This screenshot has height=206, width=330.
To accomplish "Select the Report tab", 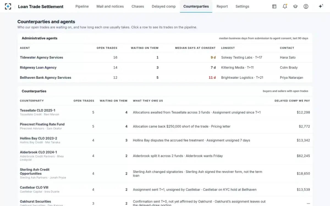I will tap(222, 6).
